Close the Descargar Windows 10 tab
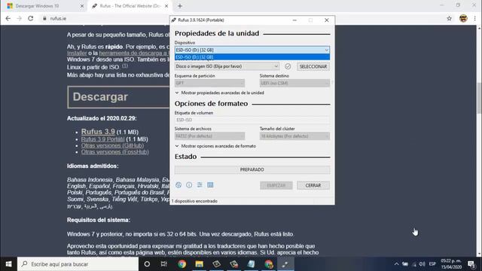482x271 pixels. pos(82,6)
